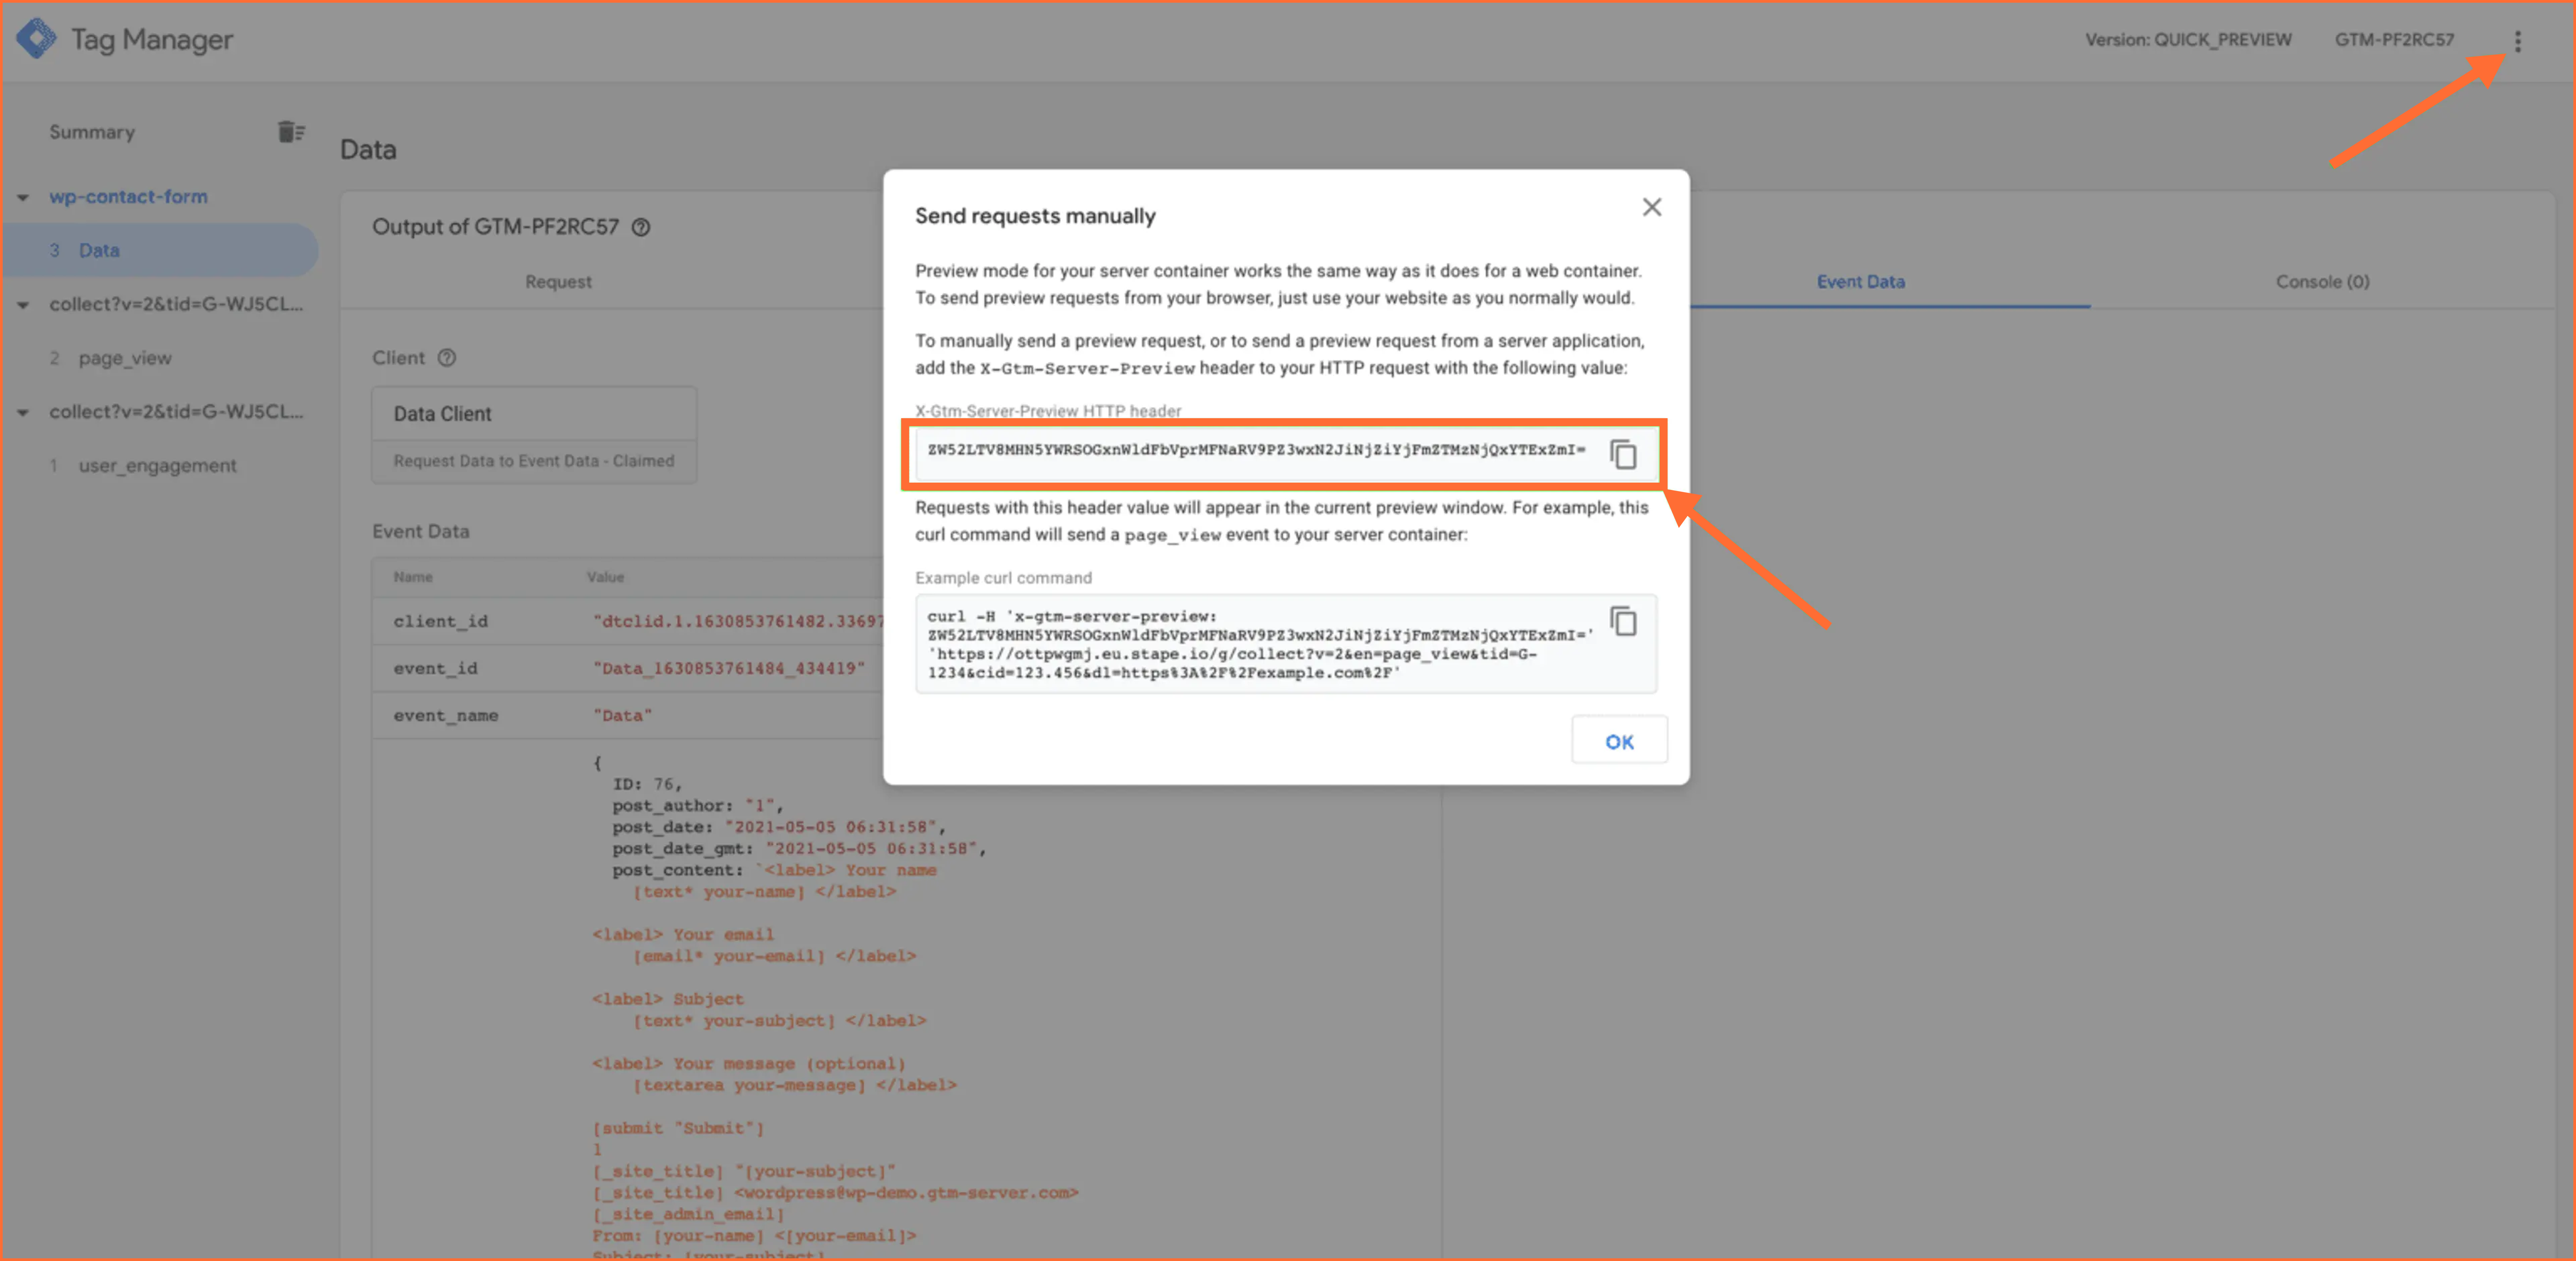Screen dimensions: 2576x1261
Task: Click the copy icon next to X-Gtm-Server-Preview header
Action: tap(1630, 451)
